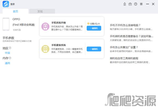Open the download manager icon

coord(125,4)
